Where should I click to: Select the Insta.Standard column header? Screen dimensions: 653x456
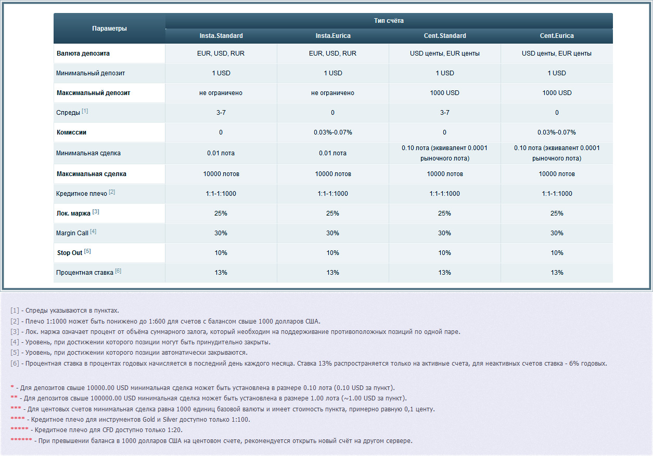coord(221,36)
